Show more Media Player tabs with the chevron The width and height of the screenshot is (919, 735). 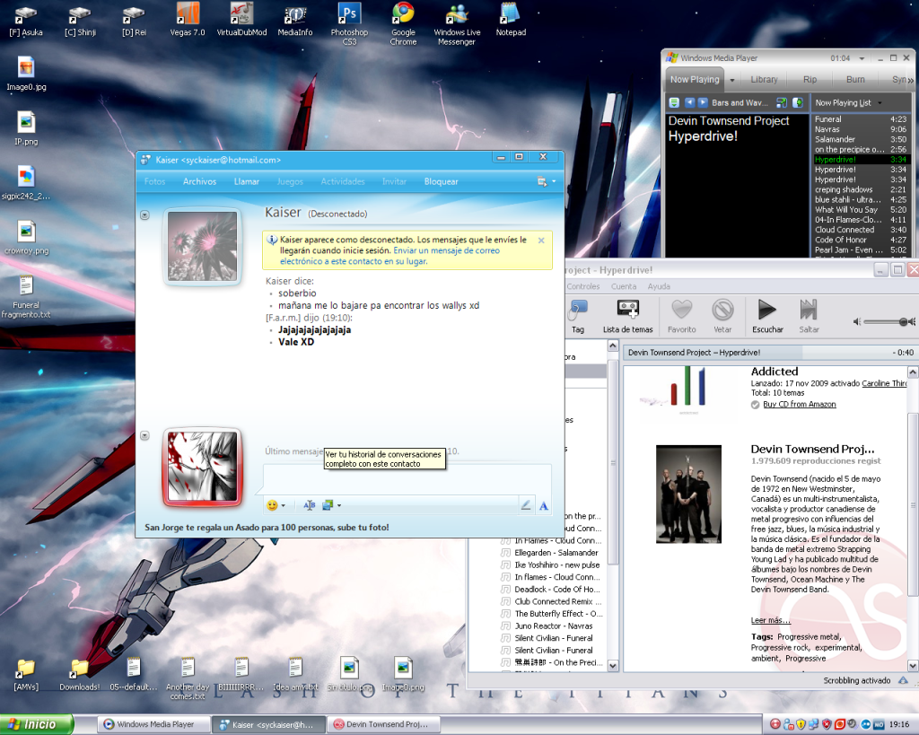click(x=910, y=80)
